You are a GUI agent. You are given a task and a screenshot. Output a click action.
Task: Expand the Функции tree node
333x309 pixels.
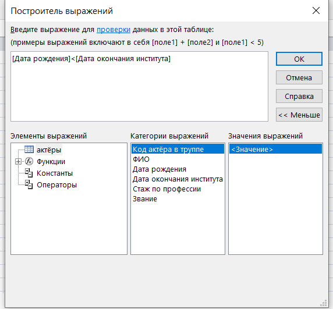click(18, 162)
